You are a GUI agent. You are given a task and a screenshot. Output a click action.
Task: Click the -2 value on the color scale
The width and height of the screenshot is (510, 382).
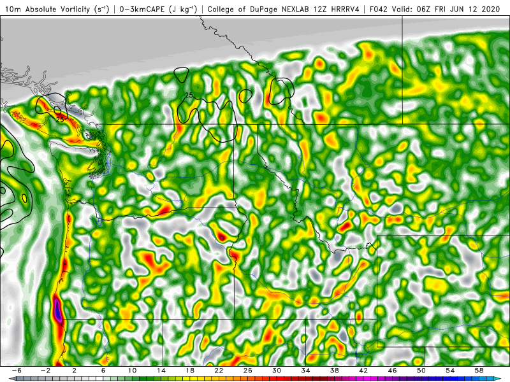tap(45, 371)
